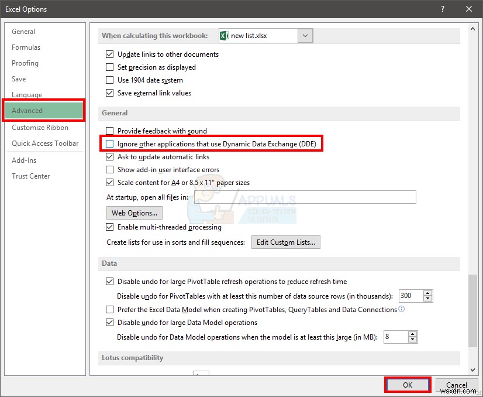Close the Excel Options window
The image size is (483, 397).
[x=469, y=9]
